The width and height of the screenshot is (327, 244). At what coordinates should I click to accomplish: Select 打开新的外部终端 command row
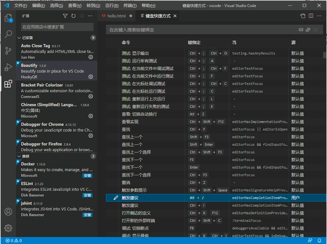[216, 221]
